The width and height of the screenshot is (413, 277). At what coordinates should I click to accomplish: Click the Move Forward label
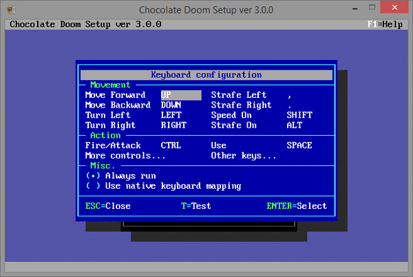tap(116, 95)
